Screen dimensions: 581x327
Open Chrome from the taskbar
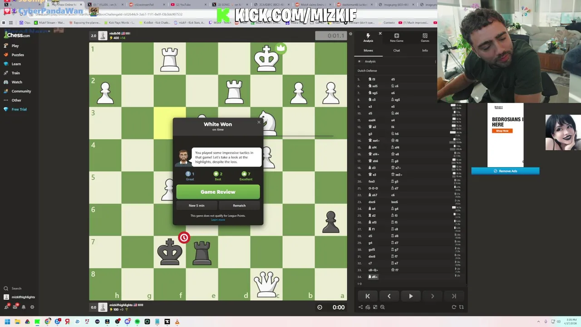tap(47, 322)
